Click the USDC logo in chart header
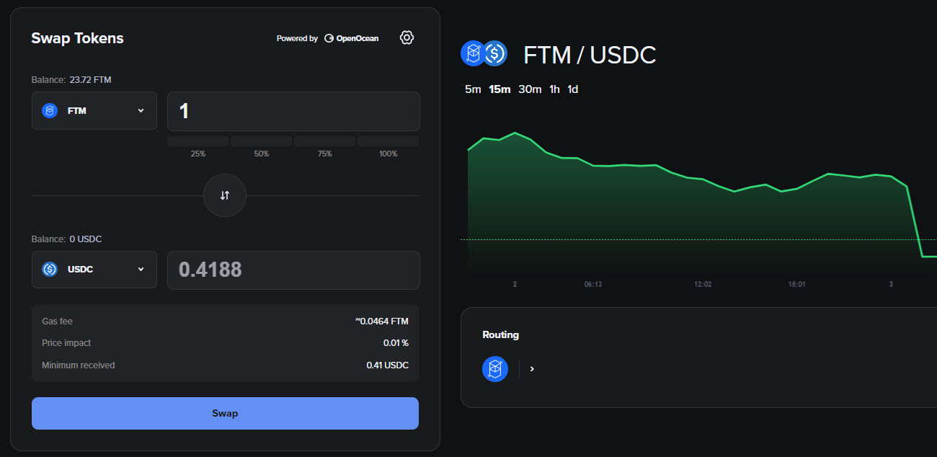The image size is (937, 457). (495, 53)
